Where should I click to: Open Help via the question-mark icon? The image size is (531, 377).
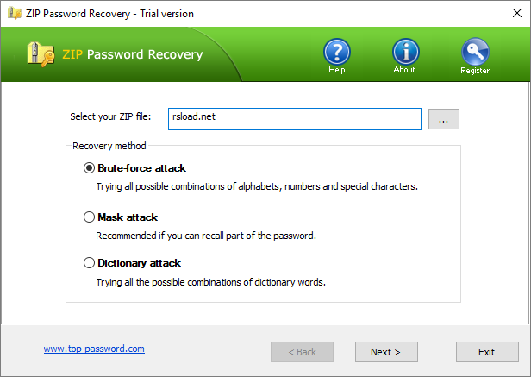pyautogui.click(x=336, y=52)
